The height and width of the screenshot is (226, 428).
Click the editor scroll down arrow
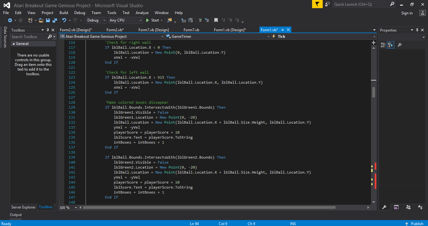(373, 202)
